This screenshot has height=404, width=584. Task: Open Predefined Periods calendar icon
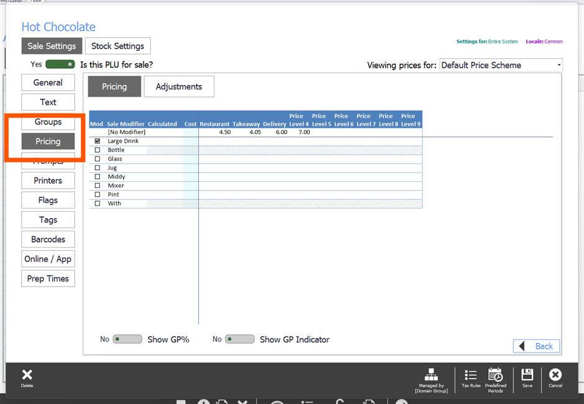click(x=495, y=375)
